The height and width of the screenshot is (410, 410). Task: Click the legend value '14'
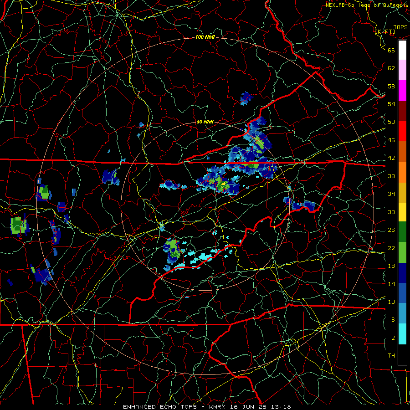391,284
